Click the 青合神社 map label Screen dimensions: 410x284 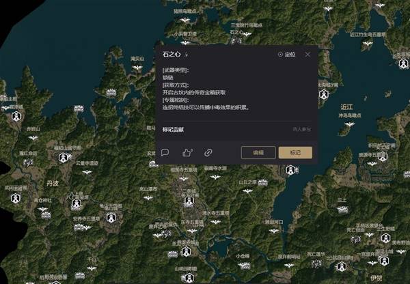click(42, 201)
